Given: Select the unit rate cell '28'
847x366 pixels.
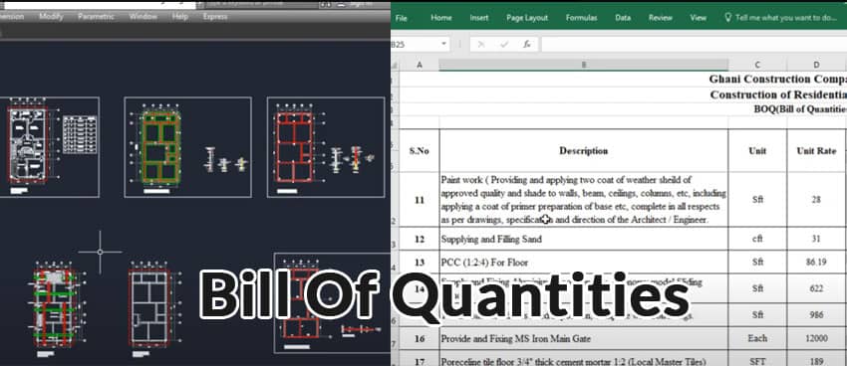Looking at the screenshot, I should coord(816,200).
